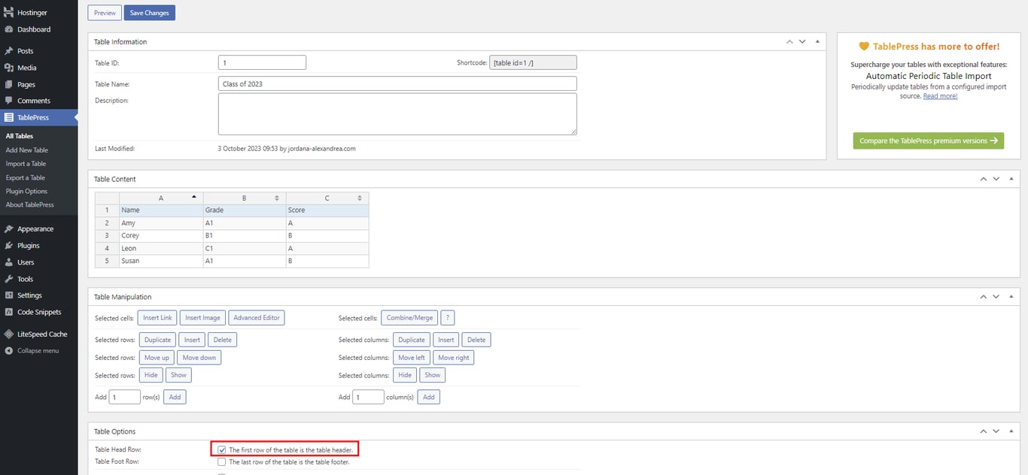Image resolution: width=1028 pixels, height=475 pixels.
Task: Click the Insert Image button
Action: pos(202,318)
